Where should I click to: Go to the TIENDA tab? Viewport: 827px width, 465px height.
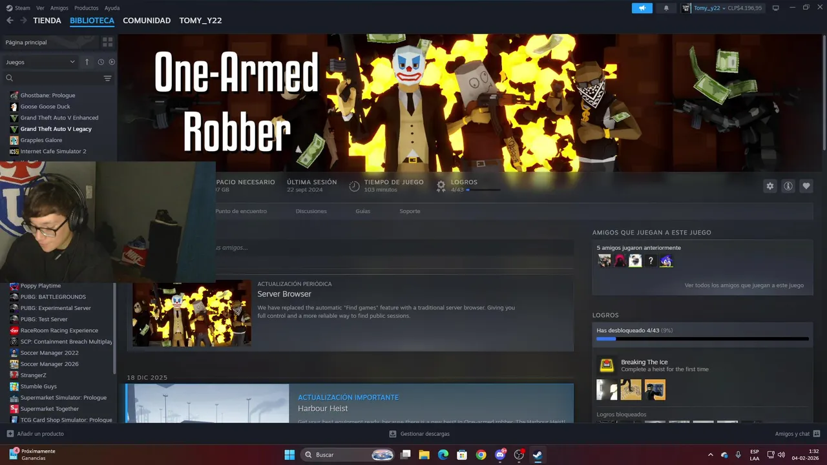[47, 21]
